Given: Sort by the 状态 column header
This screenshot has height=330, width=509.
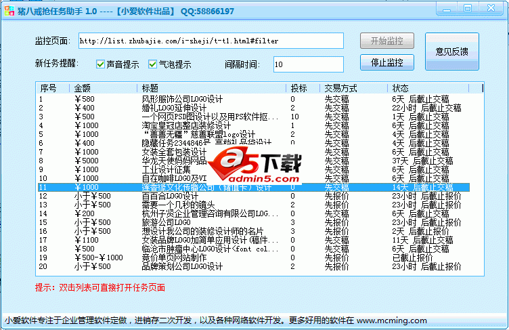Looking at the screenshot, I should (428, 88).
